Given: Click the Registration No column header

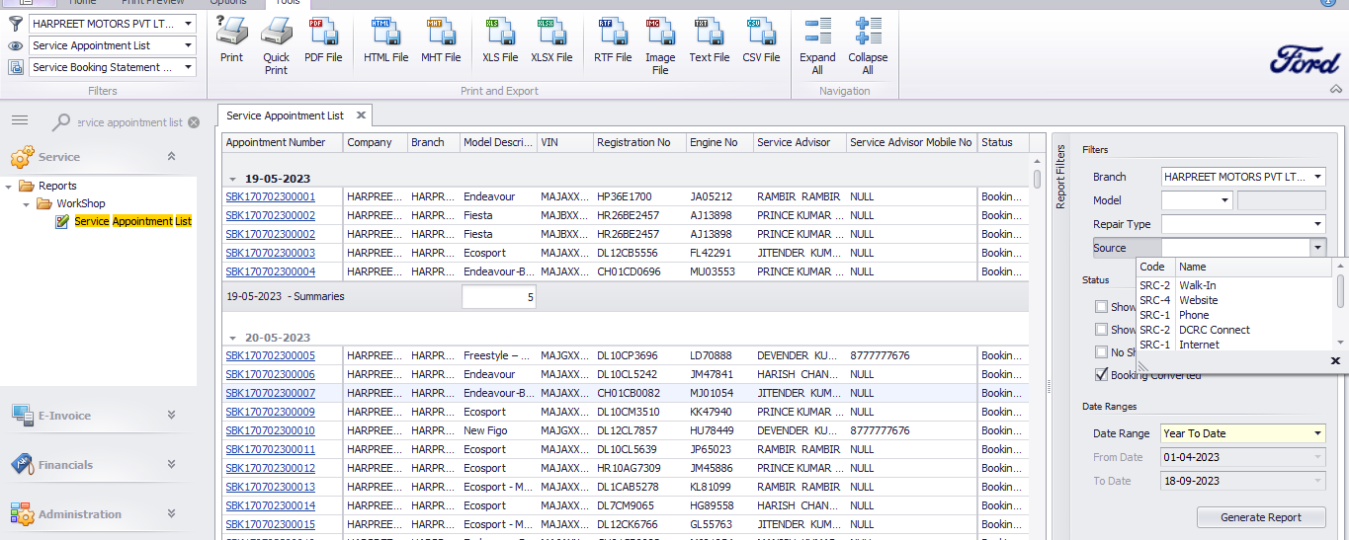Looking at the screenshot, I should (639, 142).
